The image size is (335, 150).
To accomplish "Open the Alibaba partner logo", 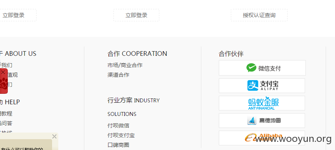I will (x=262, y=138).
